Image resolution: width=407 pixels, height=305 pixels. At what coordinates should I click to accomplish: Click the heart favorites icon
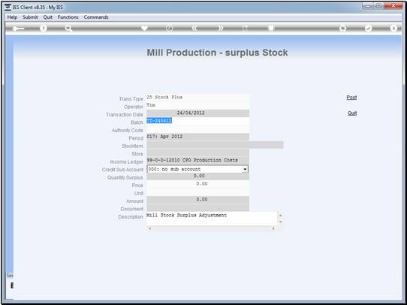pos(144,28)
